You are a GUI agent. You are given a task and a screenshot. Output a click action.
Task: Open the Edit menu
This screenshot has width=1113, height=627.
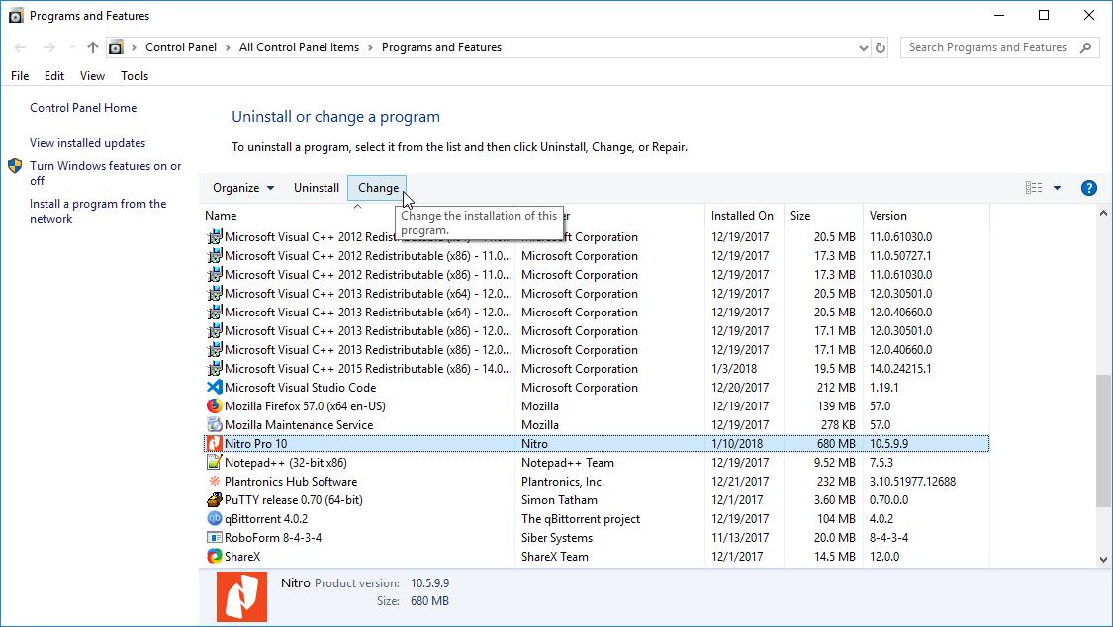pyautogui.click(x=54, y=76)
